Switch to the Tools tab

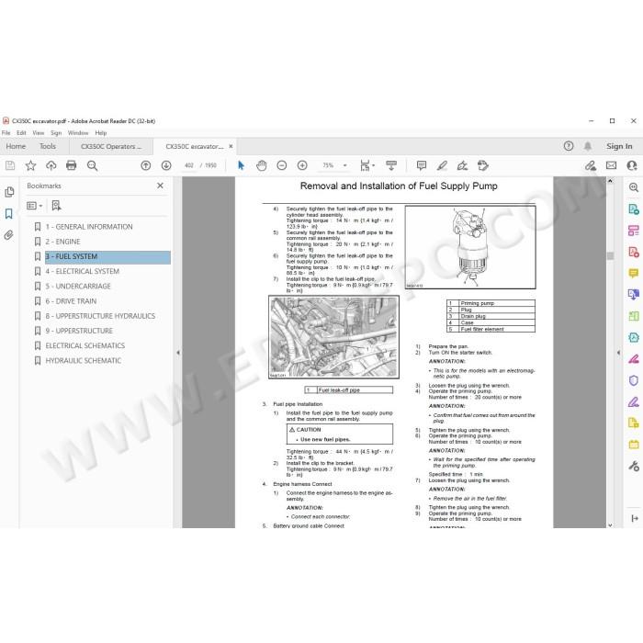click(48, 146)
